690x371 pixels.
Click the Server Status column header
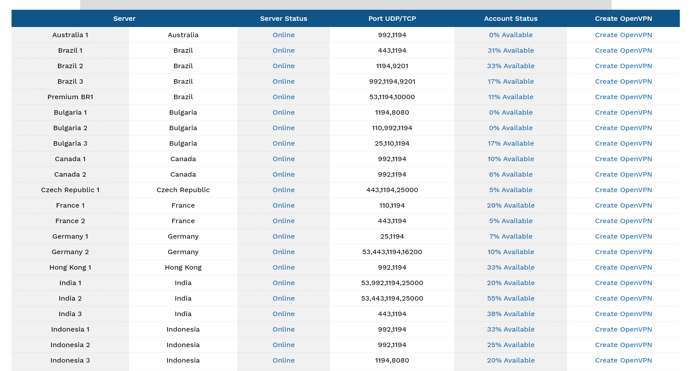pyautogui.click(x=283, y=19)
